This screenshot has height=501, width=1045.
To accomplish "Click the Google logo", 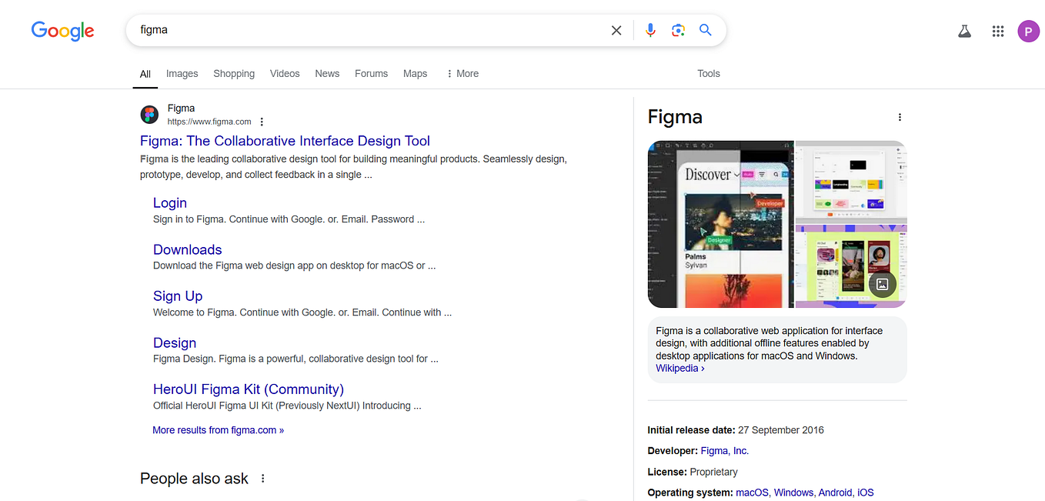I will tap(62, 31).
